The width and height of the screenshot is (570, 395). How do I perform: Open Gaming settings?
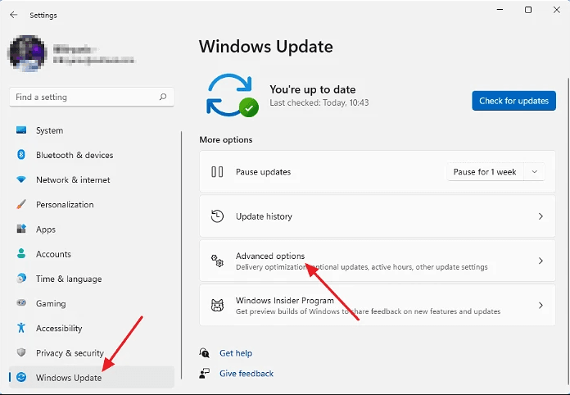pos(92,303)
